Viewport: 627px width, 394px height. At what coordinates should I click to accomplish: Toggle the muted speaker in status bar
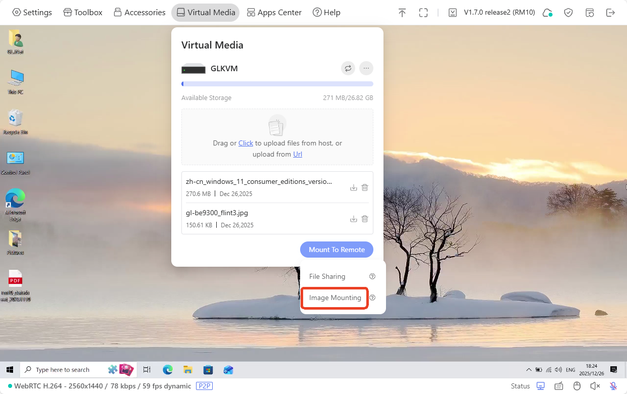[x=595, y=386]
